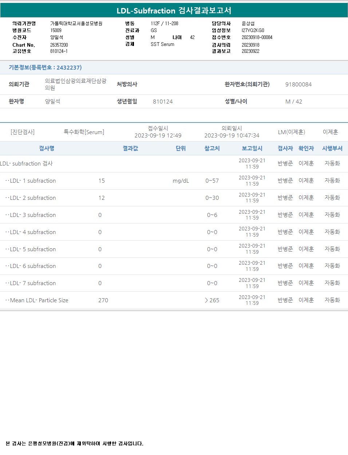
Task: Select the Mean LDL- Particle Size row
Action: [x=39, y=300]
